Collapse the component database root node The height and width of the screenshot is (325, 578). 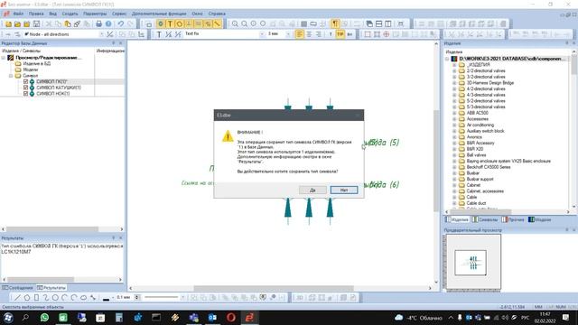click(x=447, y=59)
